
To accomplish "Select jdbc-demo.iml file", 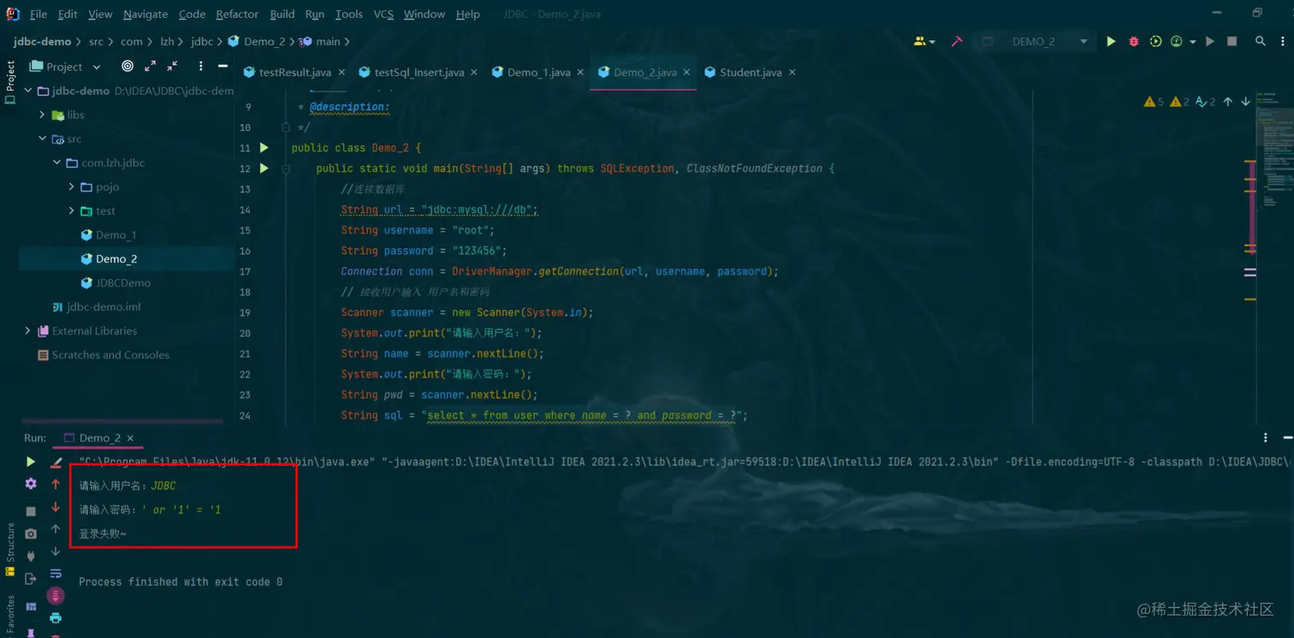I will point(104,306).
